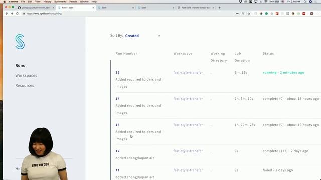The image size is (321, 180).
Task: Click the Spell logo in the sidebar
Action: point(20,42)
